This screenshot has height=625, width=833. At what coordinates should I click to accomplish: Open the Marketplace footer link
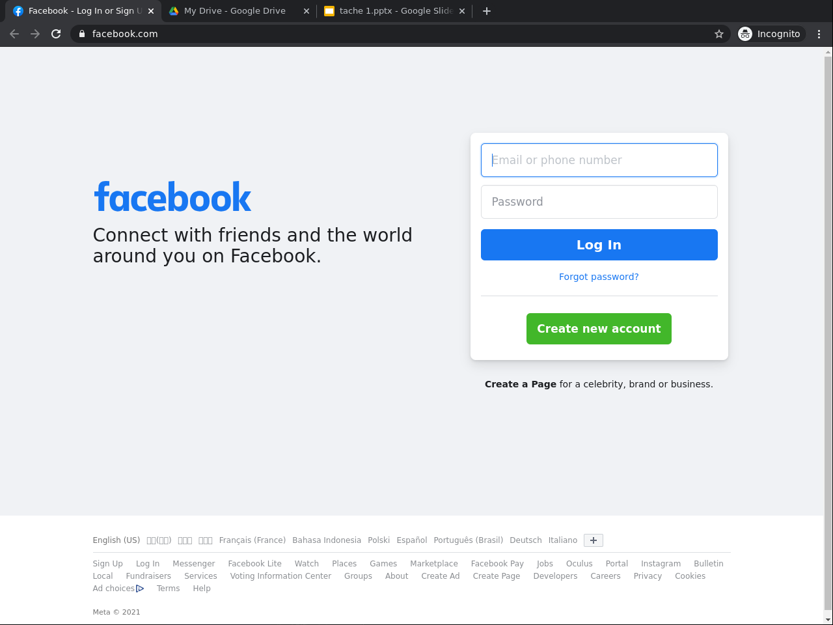(434, 564)
